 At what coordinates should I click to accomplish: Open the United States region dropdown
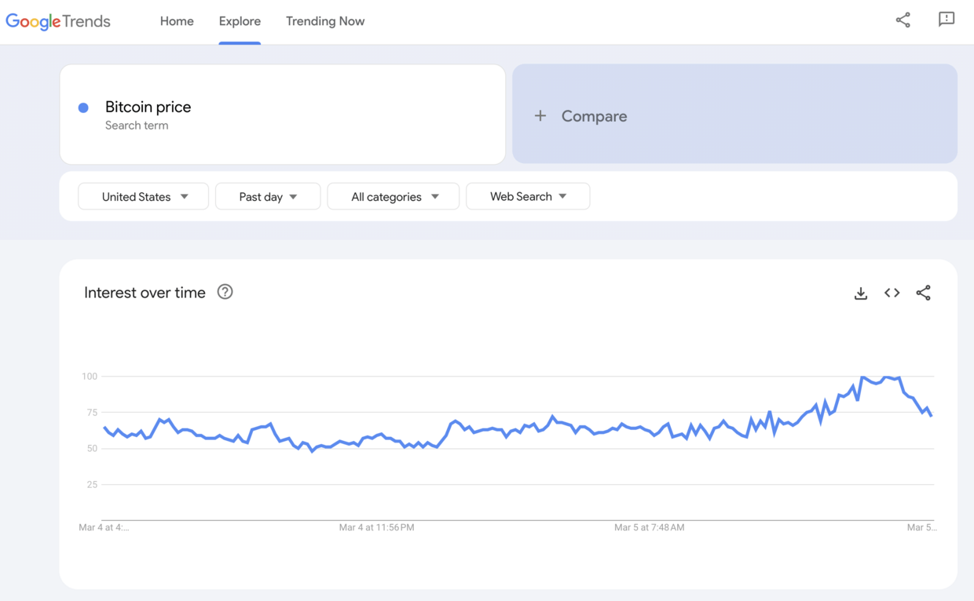coord(143,196)
